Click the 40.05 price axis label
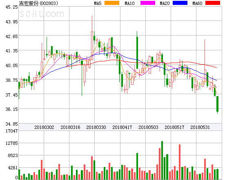 (x=11, y=65)
